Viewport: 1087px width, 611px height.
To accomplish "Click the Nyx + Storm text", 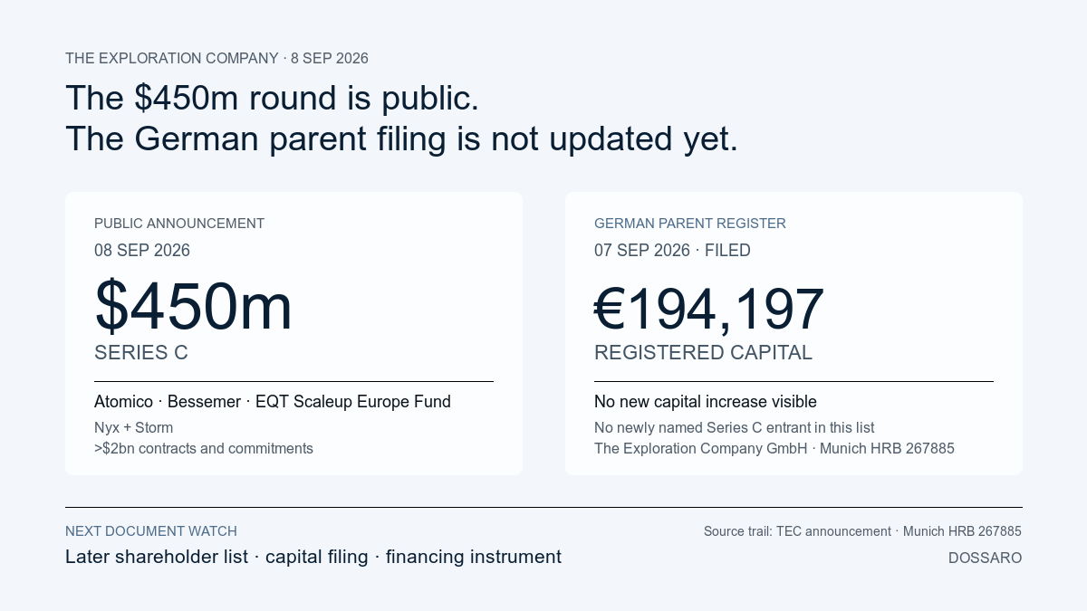I will point(133,427).
